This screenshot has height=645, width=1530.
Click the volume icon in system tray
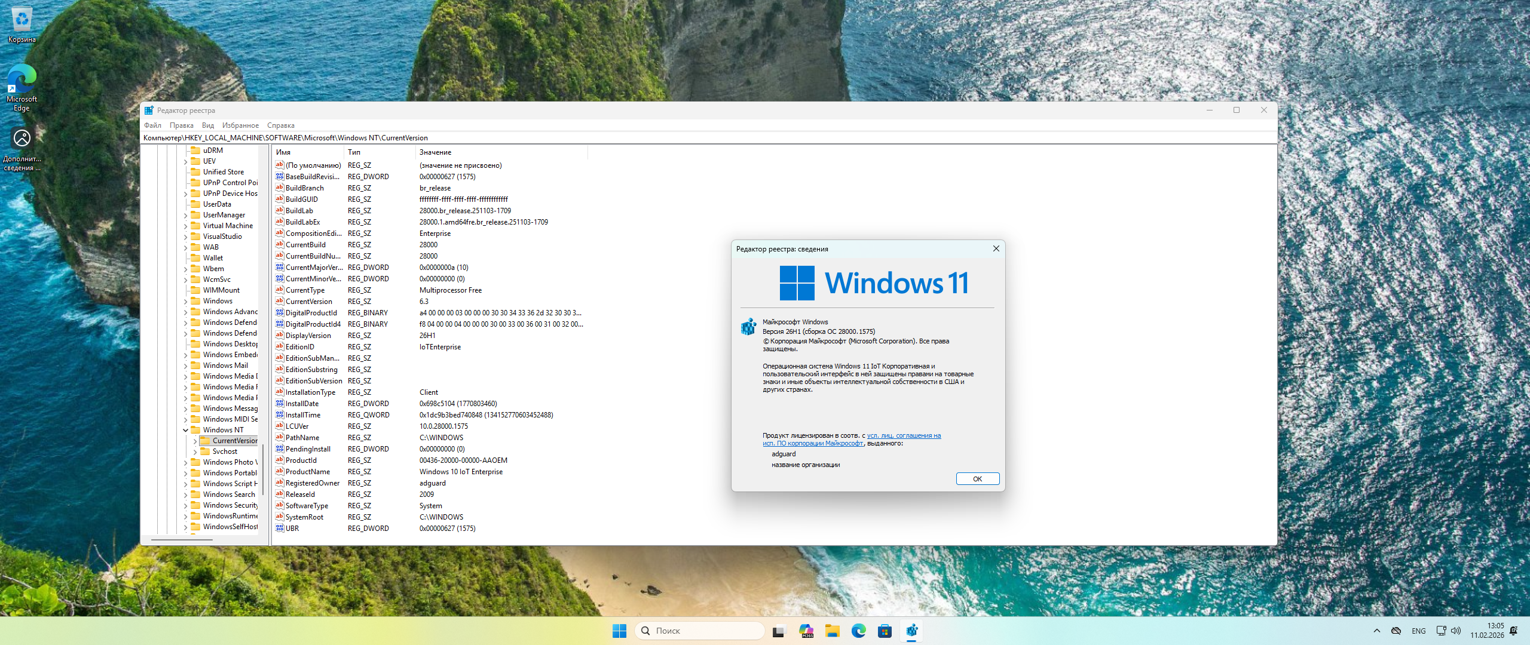coord(1456,631)
